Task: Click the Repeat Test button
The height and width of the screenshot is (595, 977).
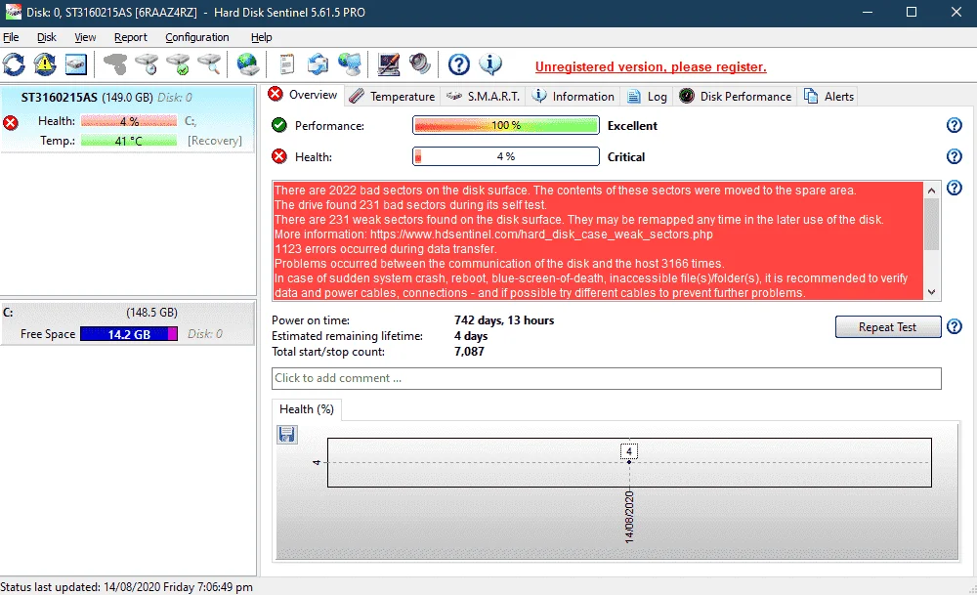Action: pos(888,327)
